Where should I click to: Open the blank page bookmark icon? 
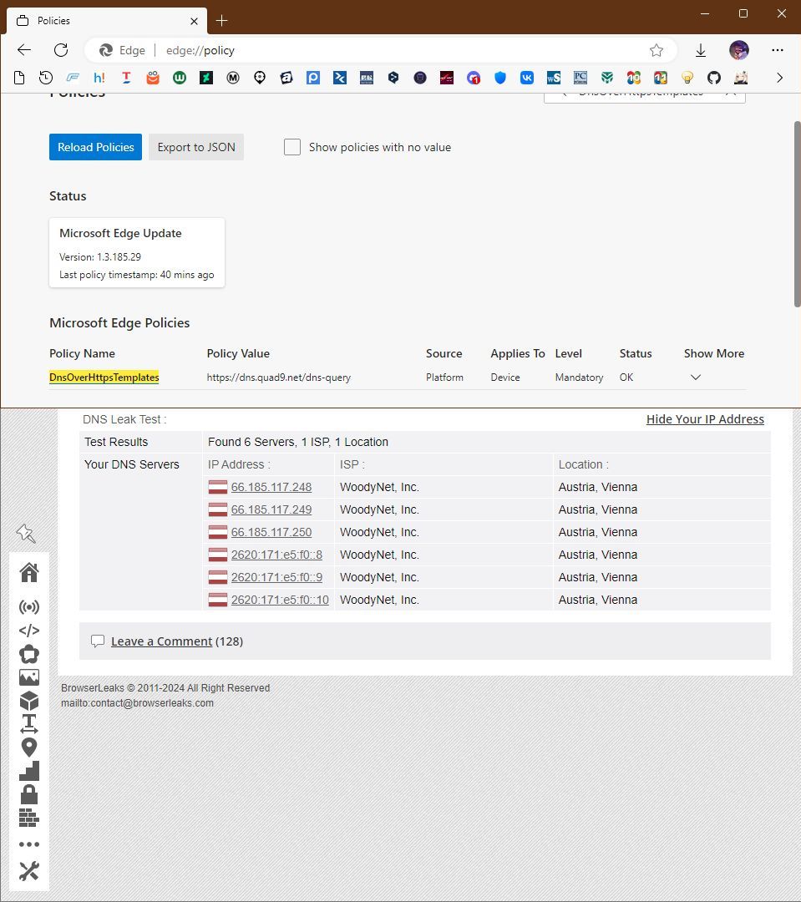[19, 78]
